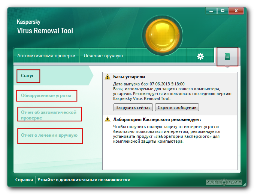This screenshot has width=254, height=194.
Task: Switch to 'Лечение вручную' tab
Action: tap(103, 56)
